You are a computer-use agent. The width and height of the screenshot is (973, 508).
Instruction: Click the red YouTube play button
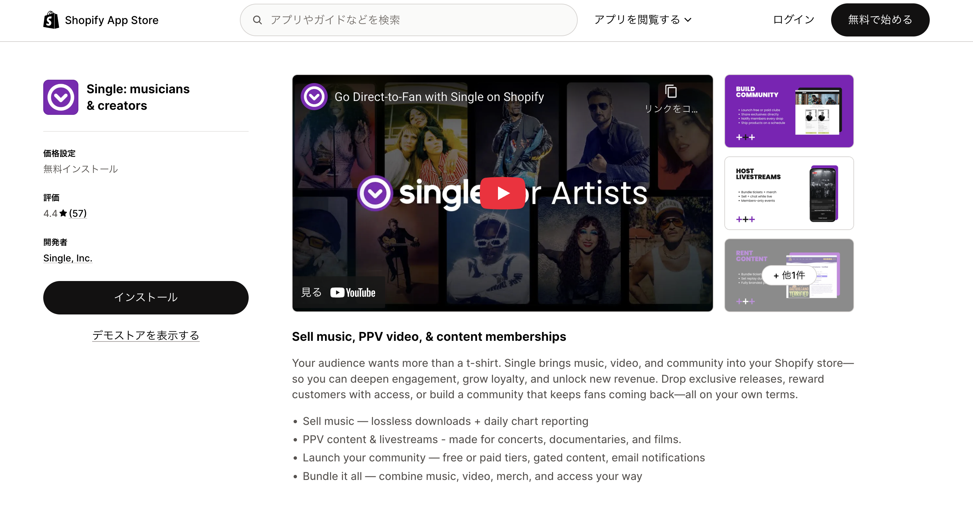(503, 193)
